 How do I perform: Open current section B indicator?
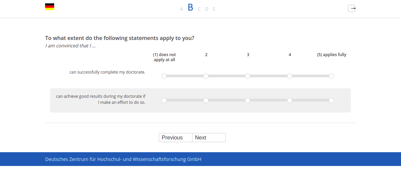[x=190, y=8]
